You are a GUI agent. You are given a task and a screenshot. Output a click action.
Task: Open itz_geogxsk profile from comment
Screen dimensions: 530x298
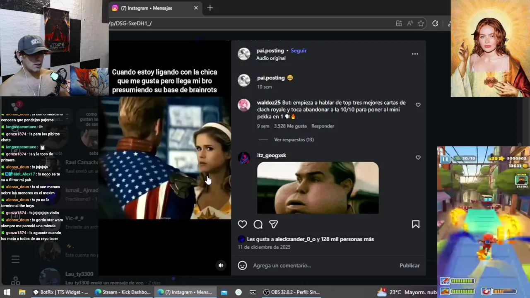click(272, 155)
